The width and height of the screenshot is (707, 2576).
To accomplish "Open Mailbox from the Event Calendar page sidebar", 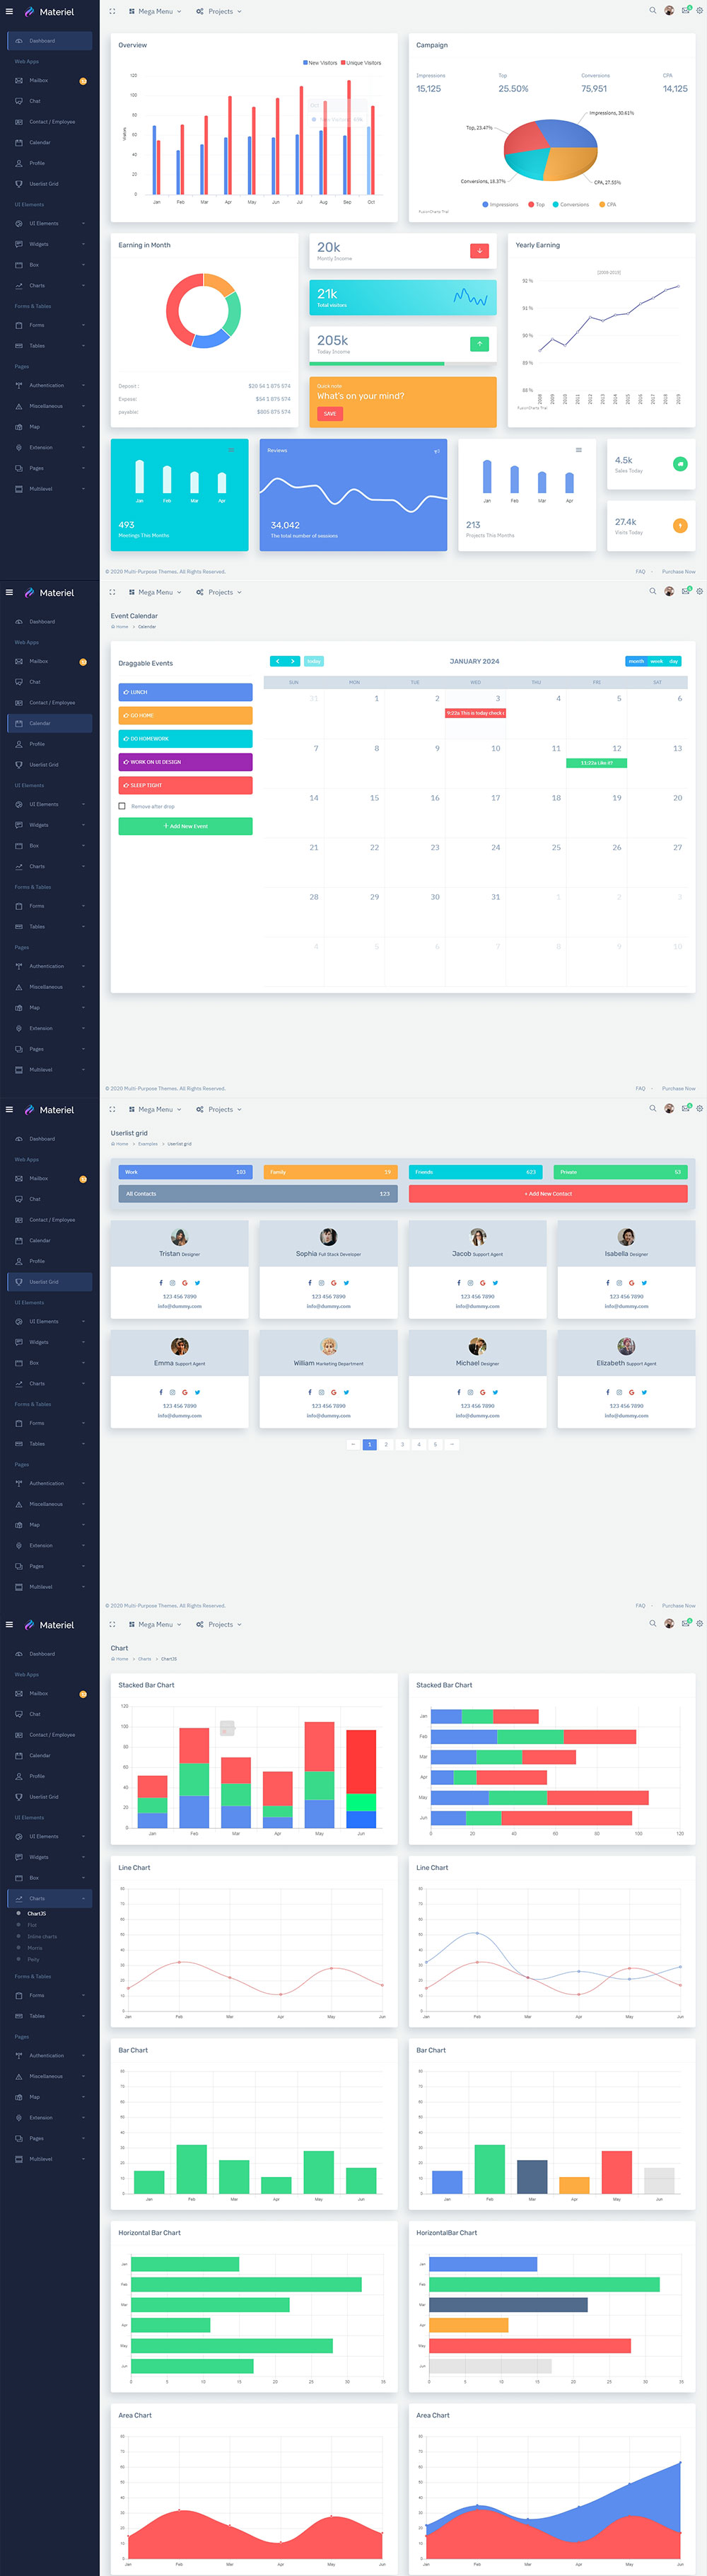I will [50, 661].
